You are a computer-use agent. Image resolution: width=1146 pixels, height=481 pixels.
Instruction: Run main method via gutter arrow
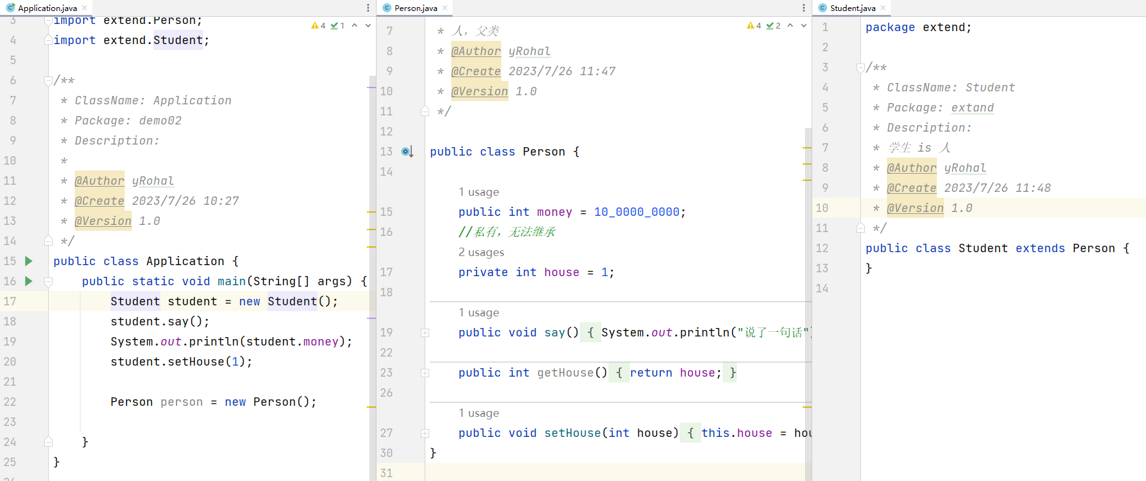pyautogui.click(x=29, y=281)
